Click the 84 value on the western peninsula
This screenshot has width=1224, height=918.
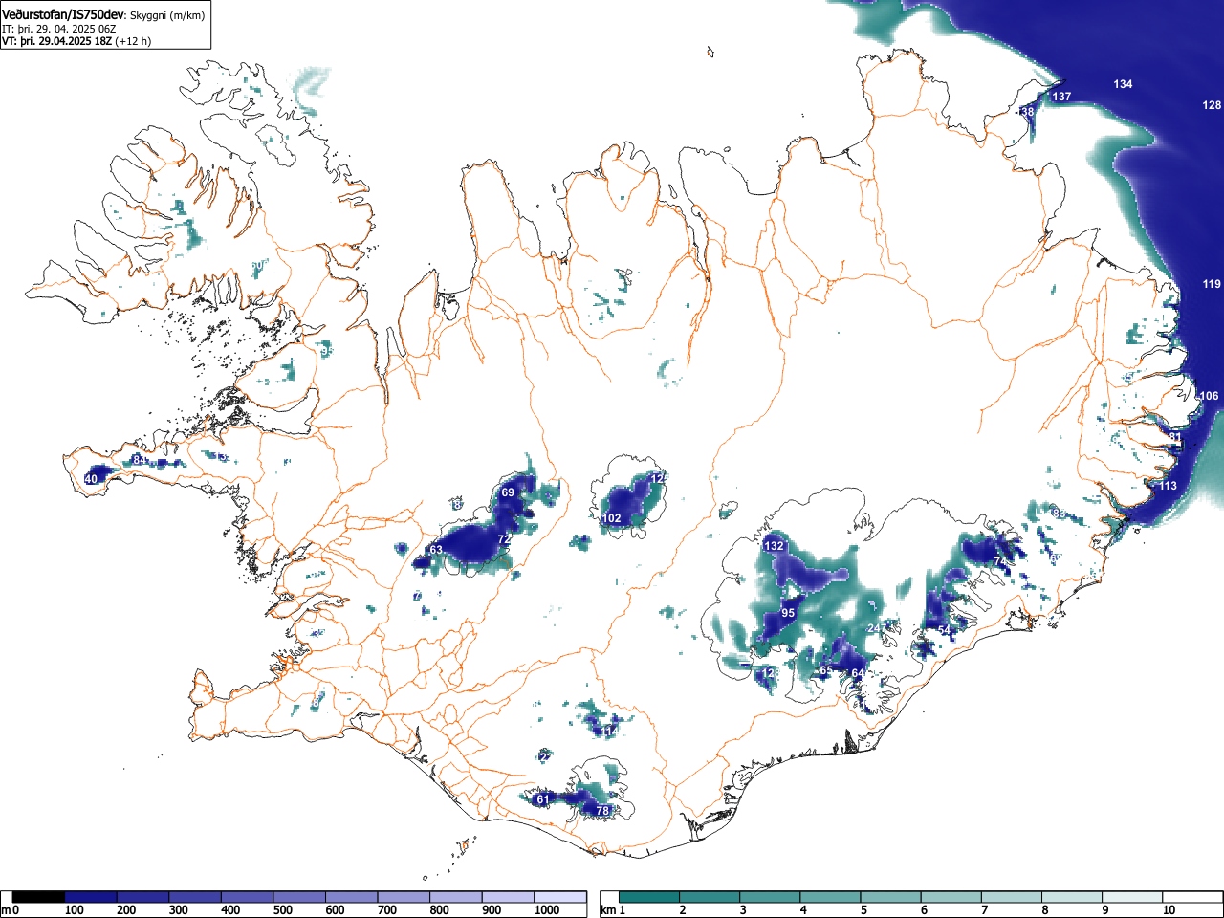pyautogui.click(x=139, y=460)
